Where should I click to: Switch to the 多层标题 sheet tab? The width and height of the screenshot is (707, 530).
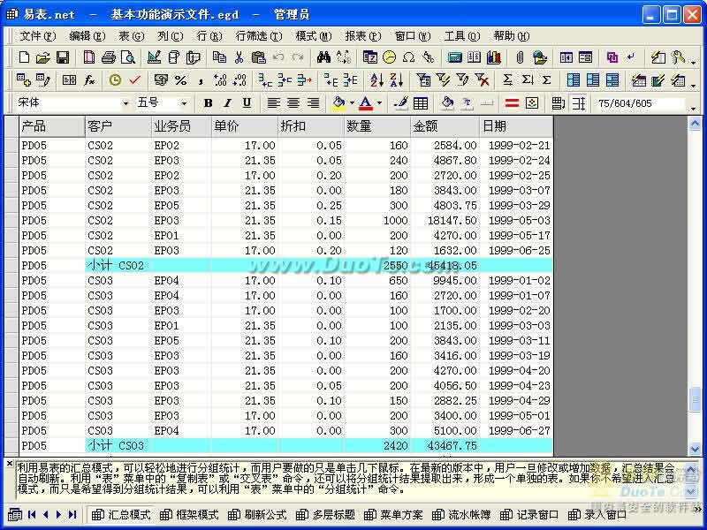[x=325, y=515]
